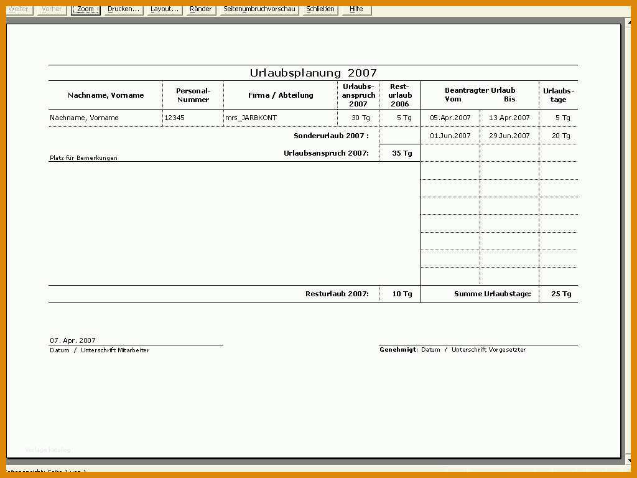Image resolution: width=637 pixels, height=478 pixels.
Task: Click the Weiter navigation button
Action: 18,9
